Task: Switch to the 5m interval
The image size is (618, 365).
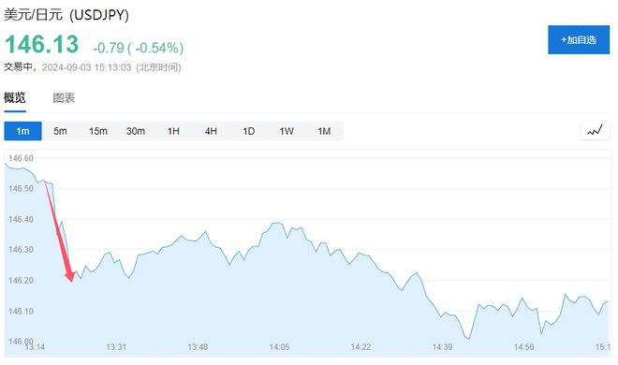Action: point(60,131)
